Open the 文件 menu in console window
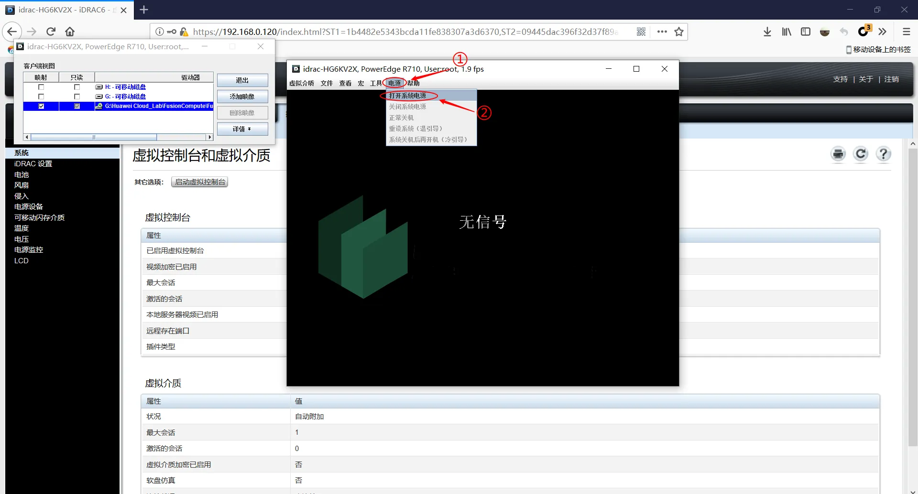918x494 pixels. click(x=327, y=83)
